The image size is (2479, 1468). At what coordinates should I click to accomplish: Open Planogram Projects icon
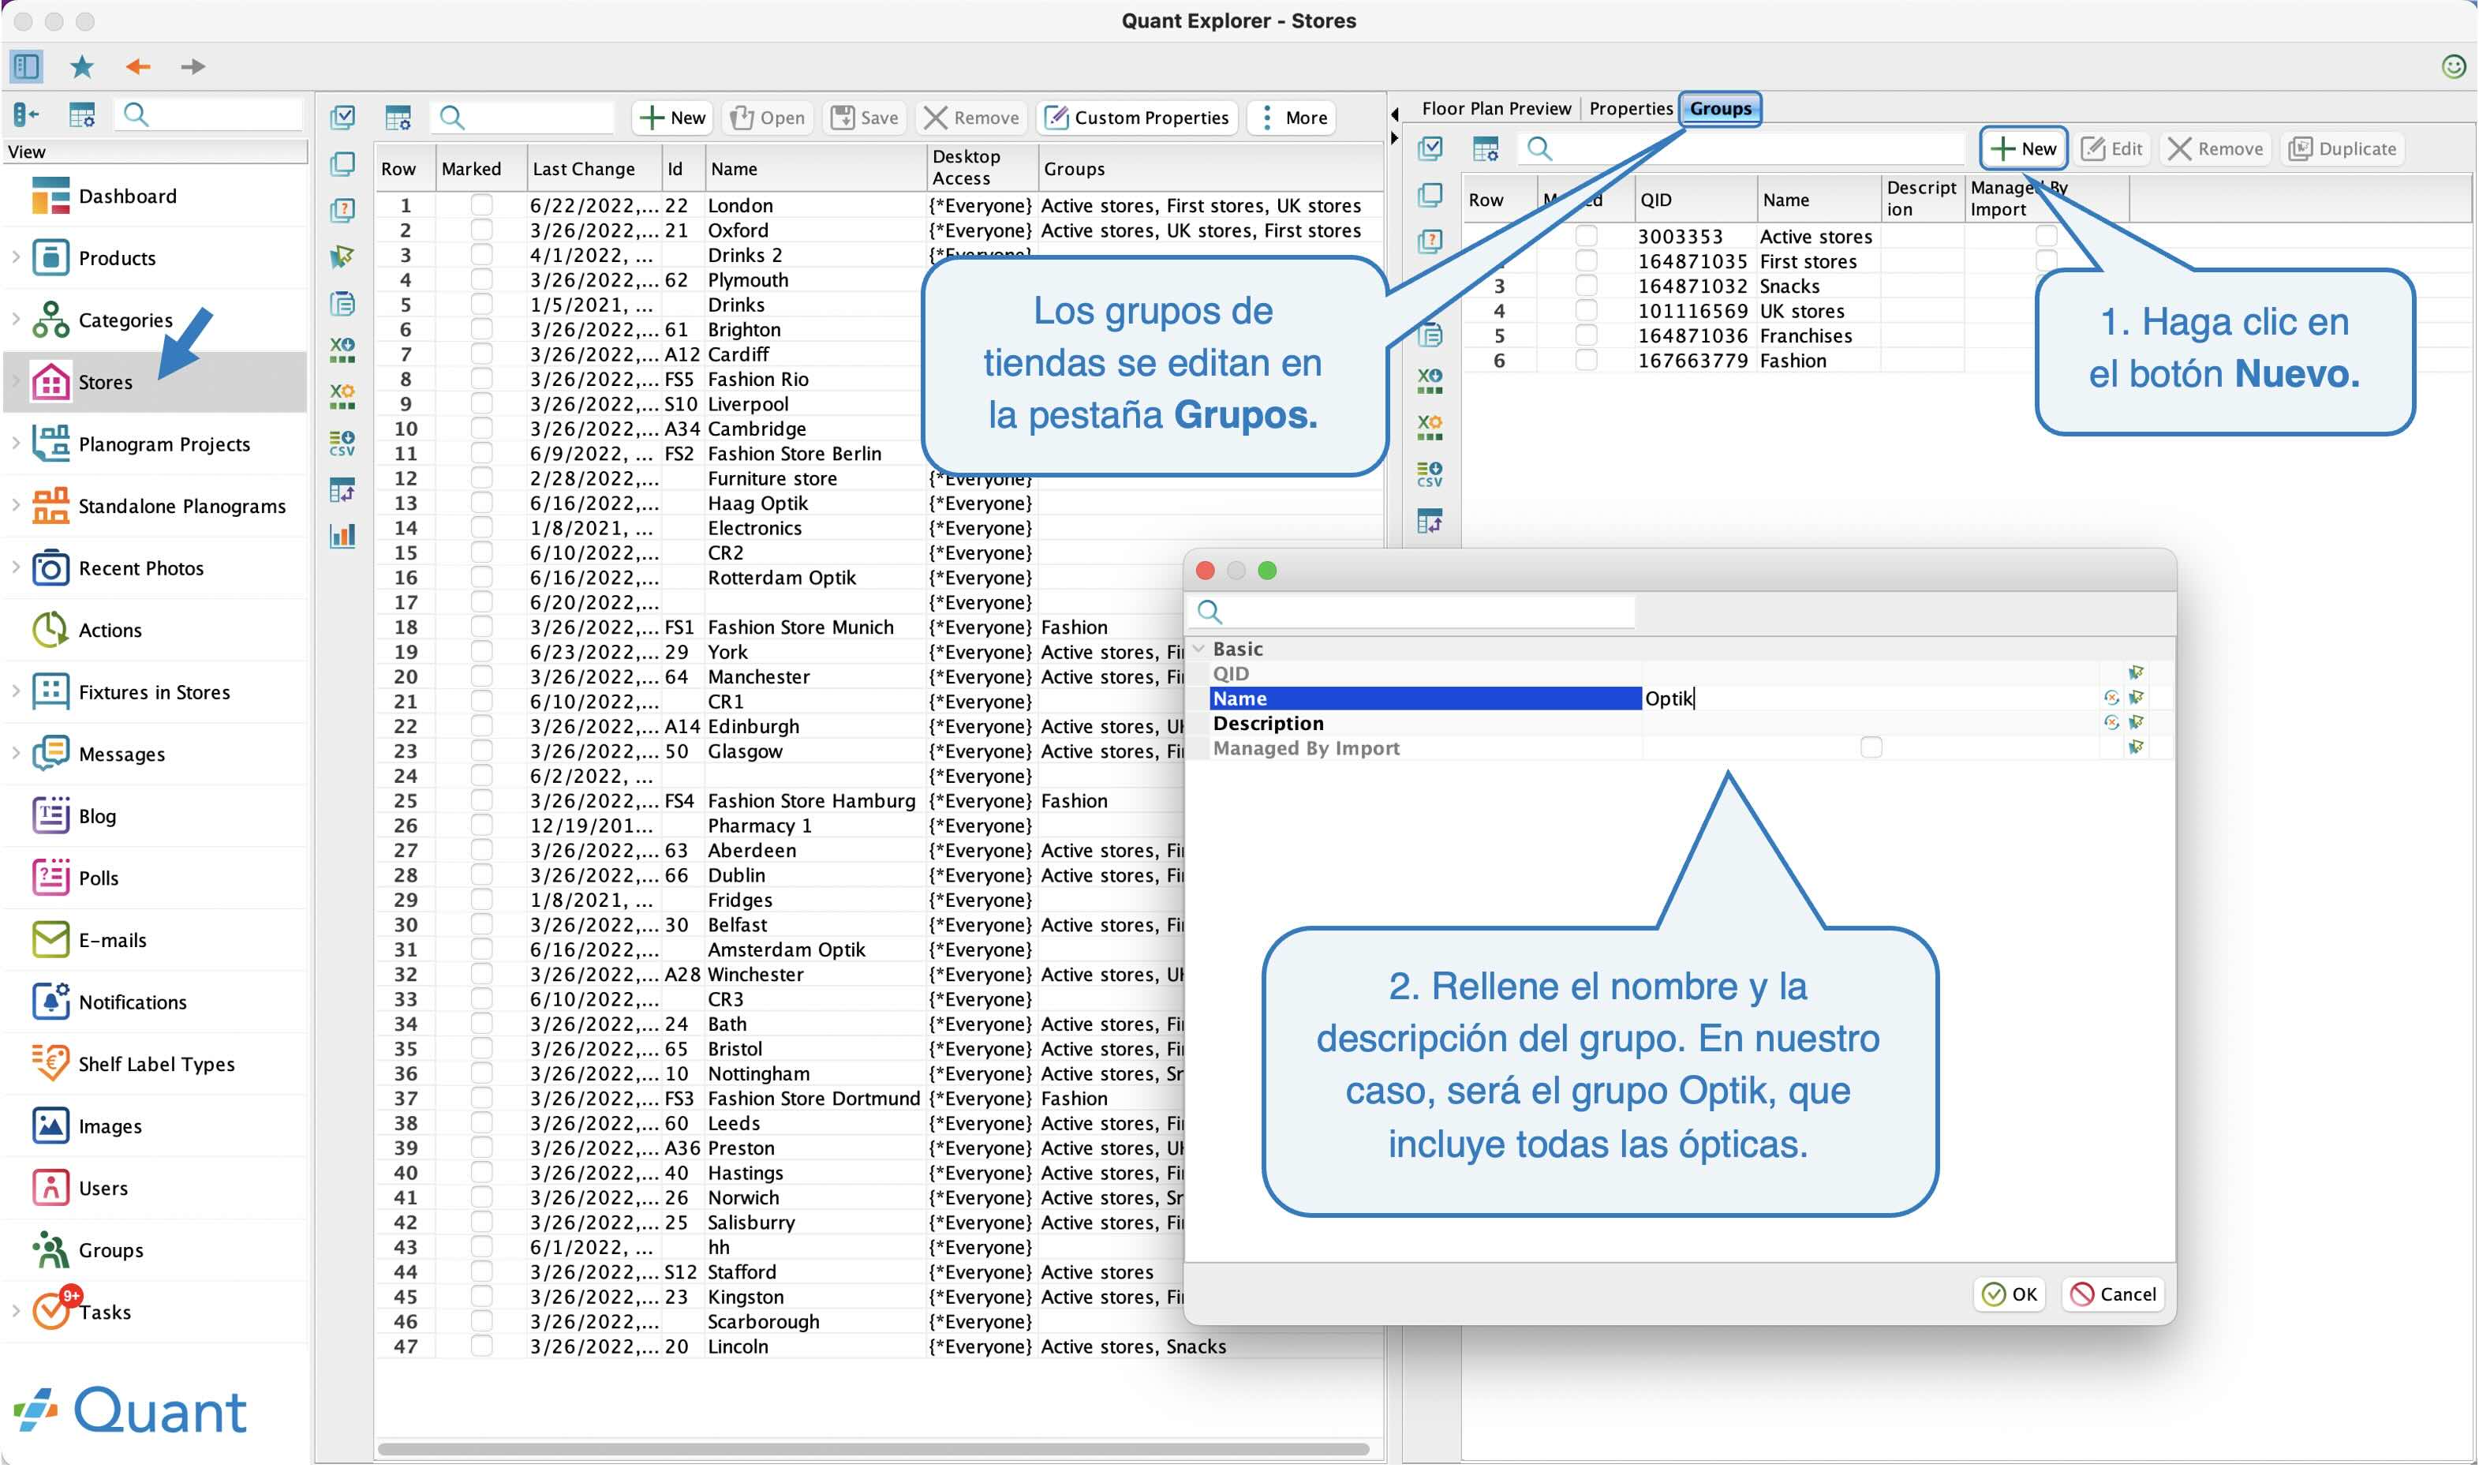click(50, 444)
